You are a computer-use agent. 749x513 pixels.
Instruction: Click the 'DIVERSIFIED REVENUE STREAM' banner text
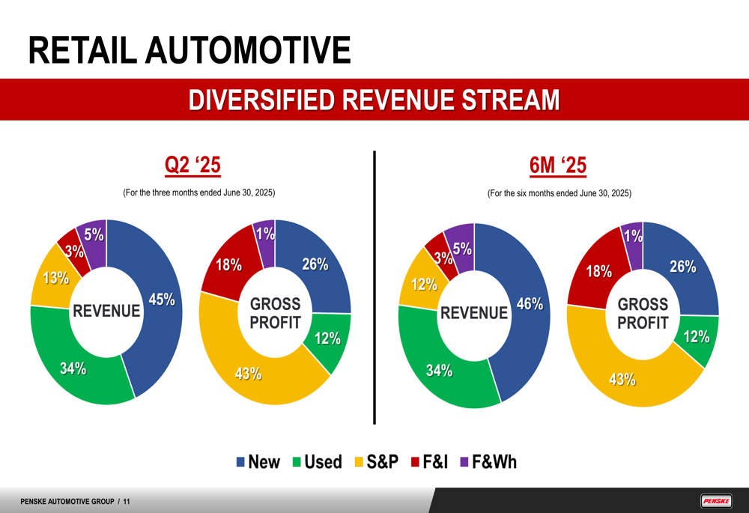[x=374, y=100]
